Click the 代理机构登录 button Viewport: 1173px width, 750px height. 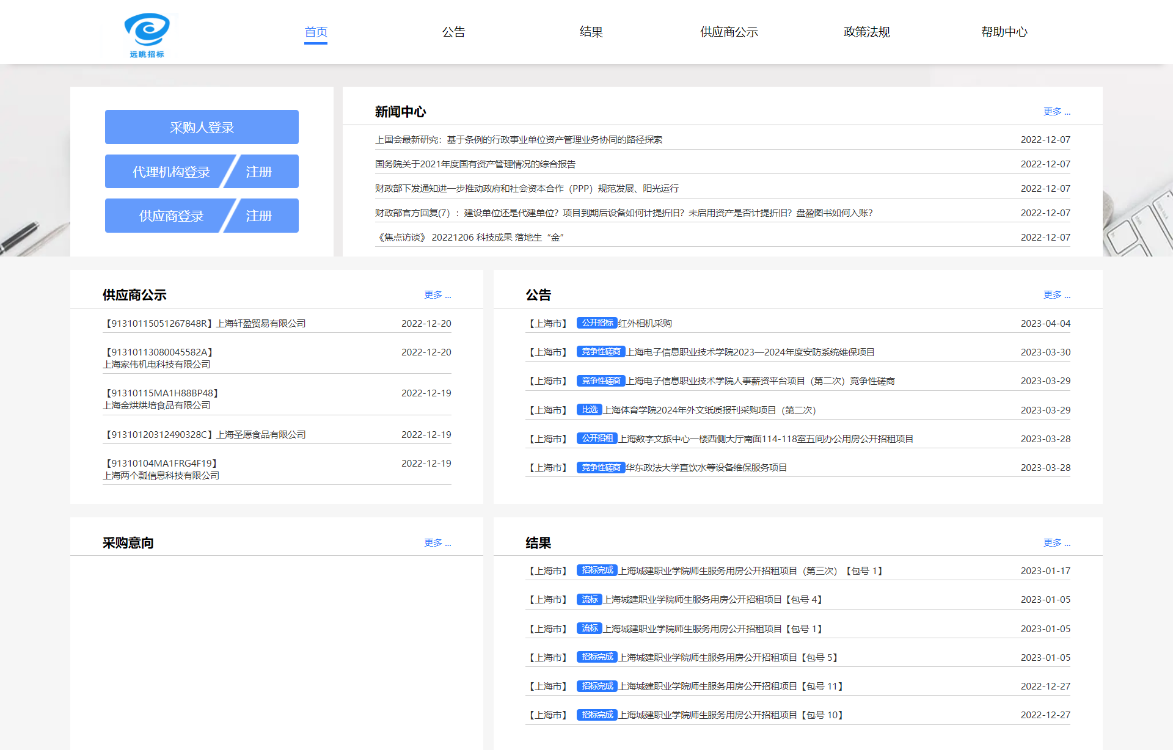point(171,172)
